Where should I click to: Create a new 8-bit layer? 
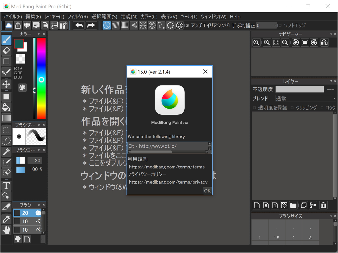(x=266, y=205)
